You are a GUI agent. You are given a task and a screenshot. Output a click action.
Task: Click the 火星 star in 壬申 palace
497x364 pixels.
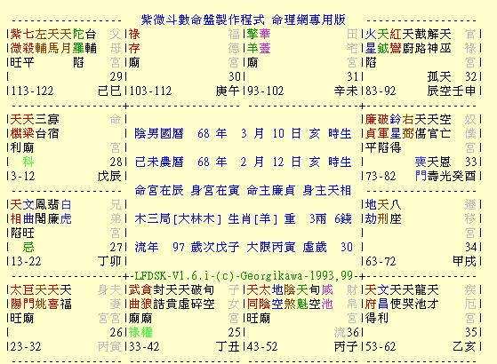point(371,41)
